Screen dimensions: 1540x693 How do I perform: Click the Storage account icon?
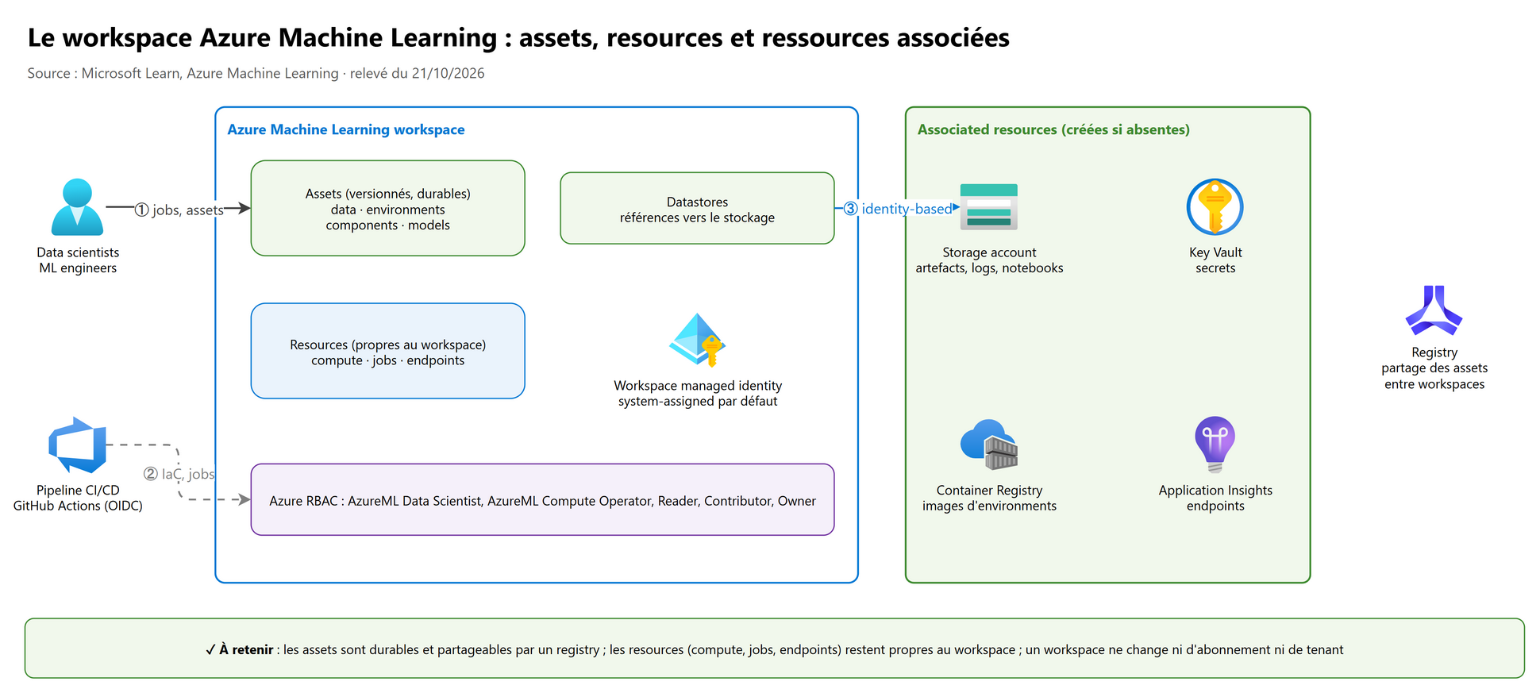click(989, 207)
